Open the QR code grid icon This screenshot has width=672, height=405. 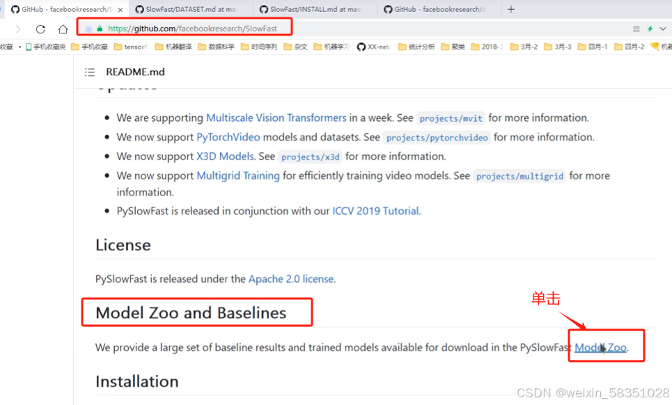coord(636,29)
